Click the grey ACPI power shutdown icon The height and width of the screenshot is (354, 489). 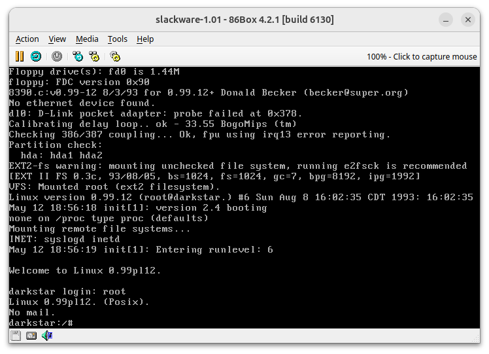coord(57,56)
